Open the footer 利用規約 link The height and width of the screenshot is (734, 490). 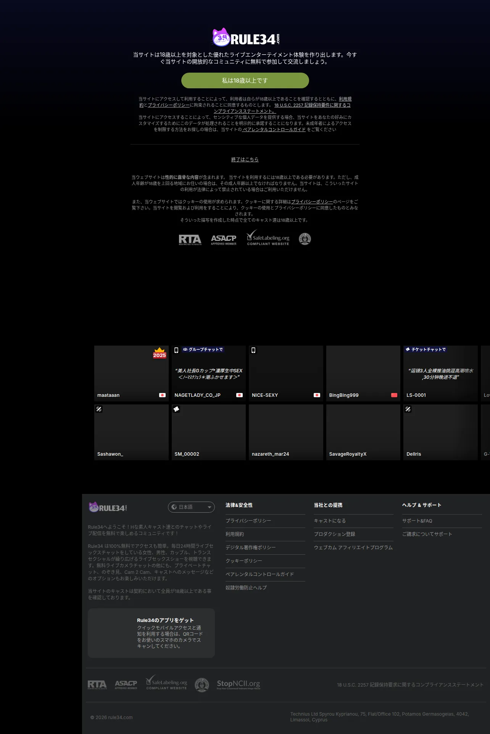point(235,534)
